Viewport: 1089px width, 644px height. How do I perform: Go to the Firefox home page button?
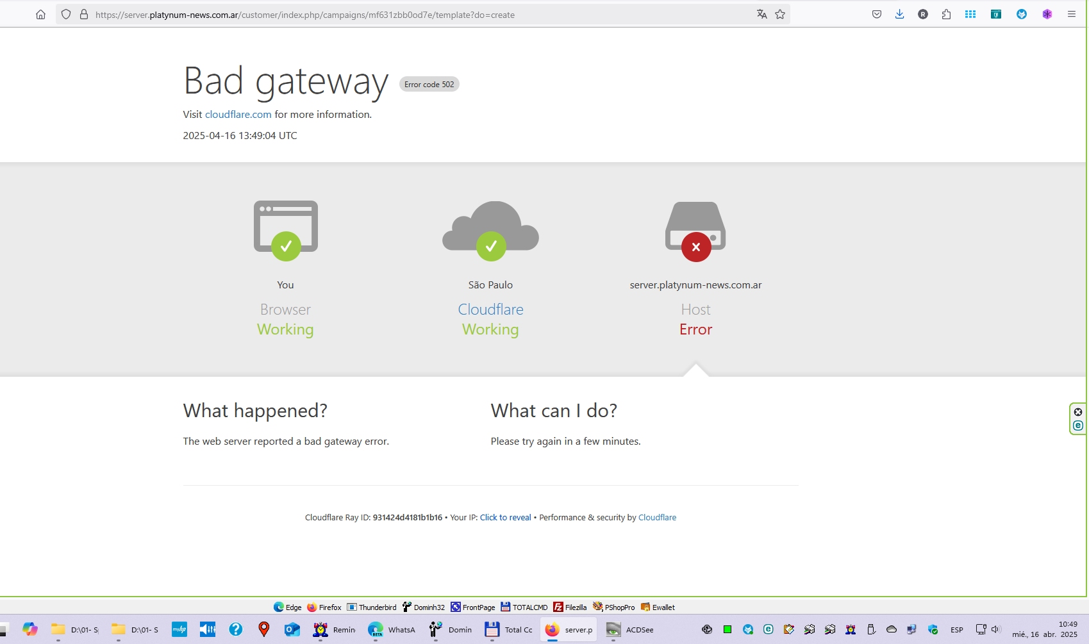pyautogui.click(x=40, y=14)
